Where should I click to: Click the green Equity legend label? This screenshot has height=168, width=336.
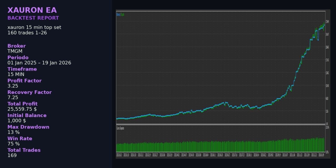pos(123,14)
